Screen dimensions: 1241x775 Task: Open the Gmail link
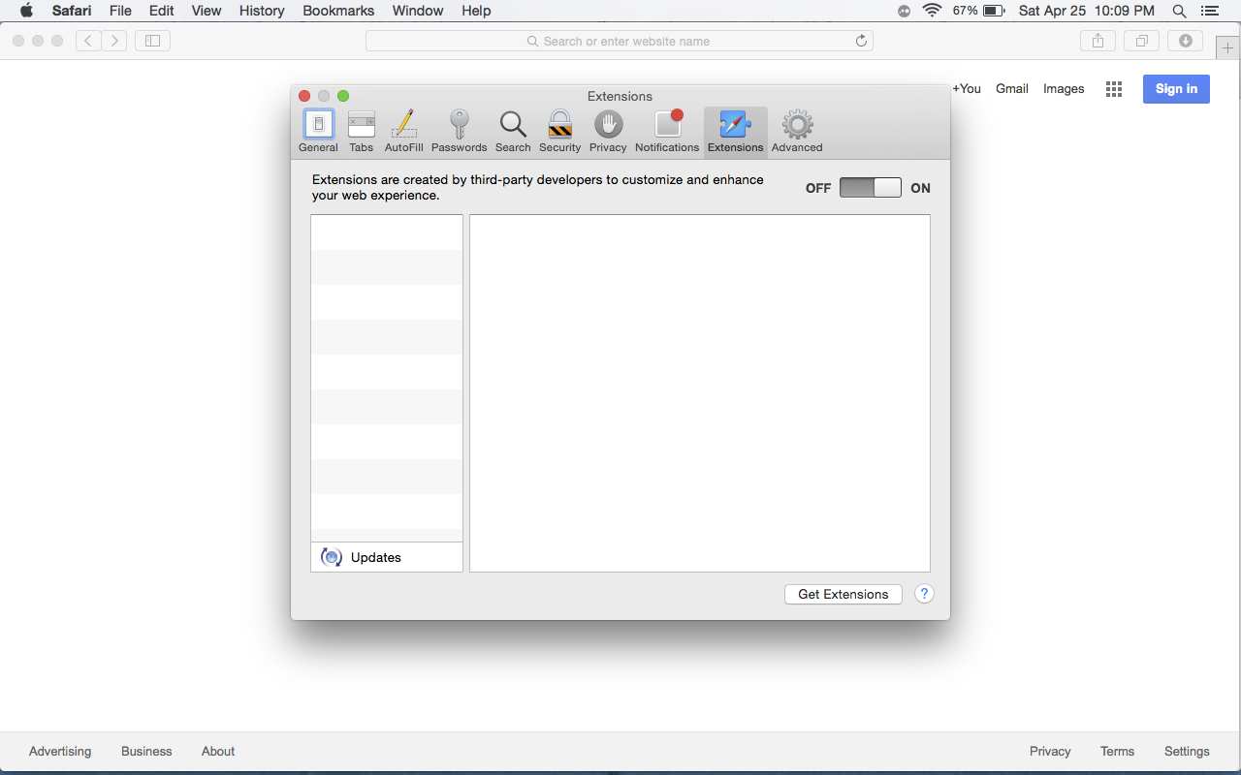[1012, 88]
